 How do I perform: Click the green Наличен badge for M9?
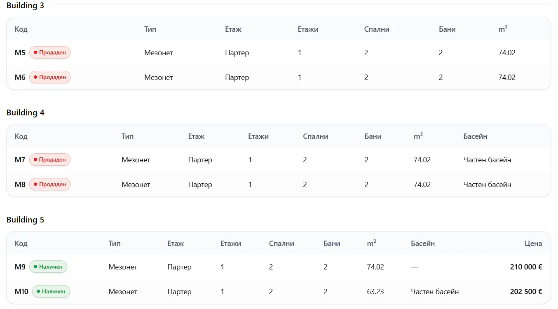48,267
